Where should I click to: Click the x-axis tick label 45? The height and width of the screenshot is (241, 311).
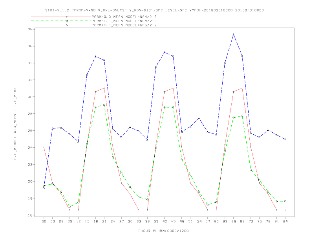[173, 221]
